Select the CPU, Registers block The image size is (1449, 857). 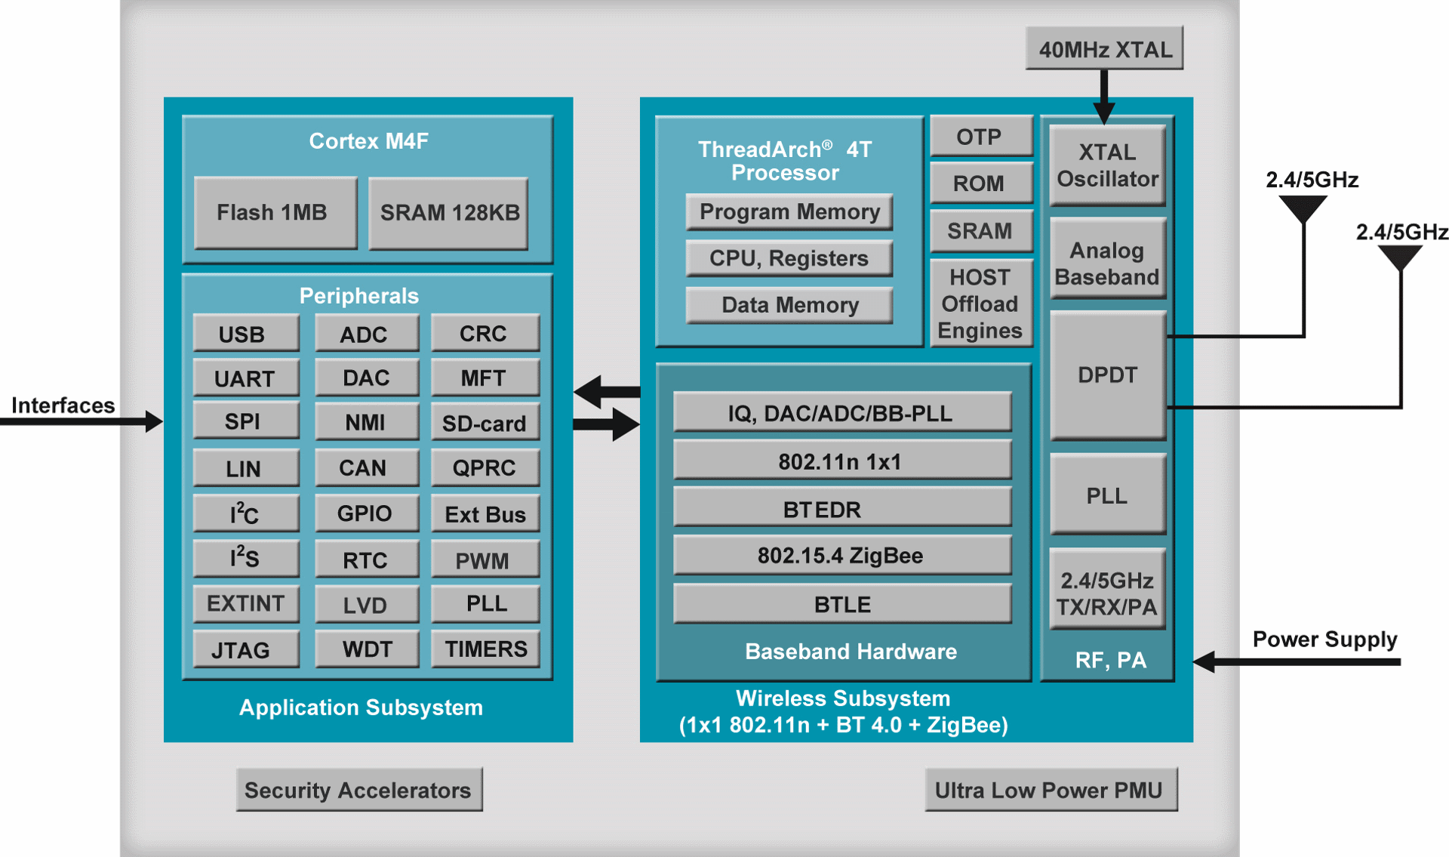click(x=789, y=259)
